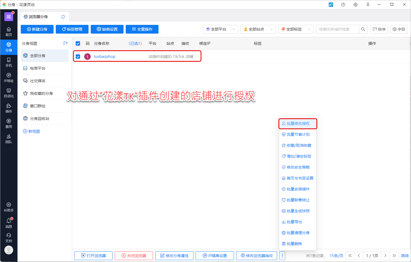
Task: Click the refresh icon on 浏览器分身 tab
Action: click(x=63, y=17)
